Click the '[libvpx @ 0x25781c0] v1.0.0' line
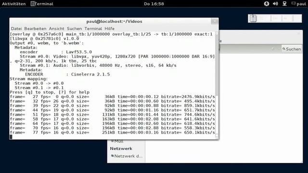This screenshot has height=173, width=308. click(x=44, y=38)
